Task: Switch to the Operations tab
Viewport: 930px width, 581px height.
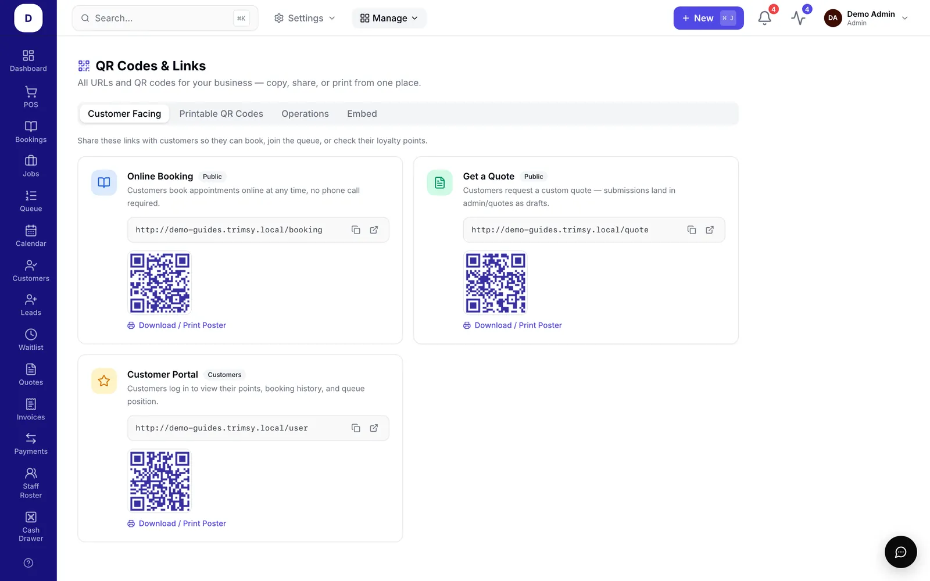Action: [305, 114]
